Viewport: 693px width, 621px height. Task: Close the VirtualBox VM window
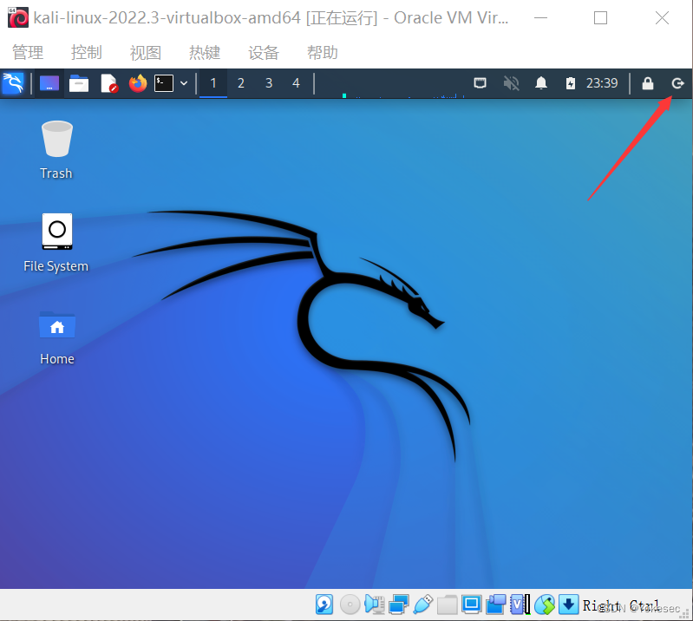click(x=662, y=18)
